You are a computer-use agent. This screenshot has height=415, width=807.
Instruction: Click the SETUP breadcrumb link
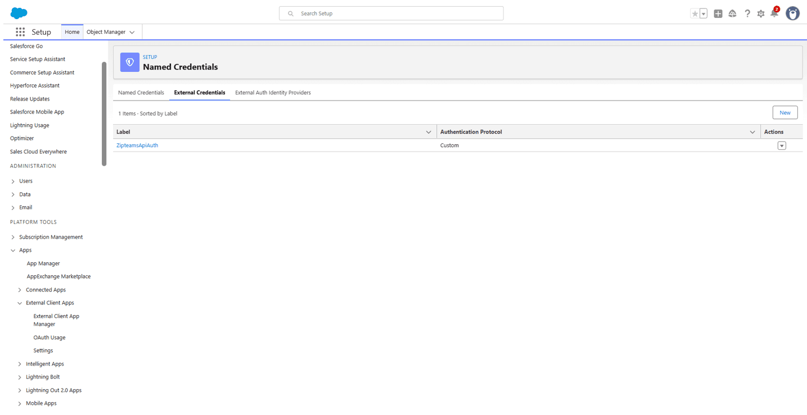click(x=150, y=57)
